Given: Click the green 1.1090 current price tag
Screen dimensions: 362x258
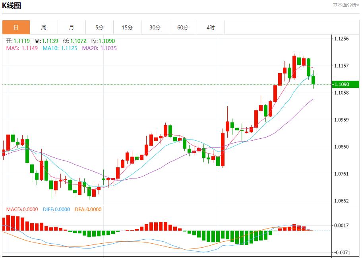Looking at the screenshot, I should pos(345,84).
